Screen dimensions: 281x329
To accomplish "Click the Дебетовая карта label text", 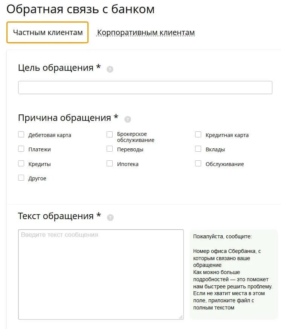I will click(50, 135).
